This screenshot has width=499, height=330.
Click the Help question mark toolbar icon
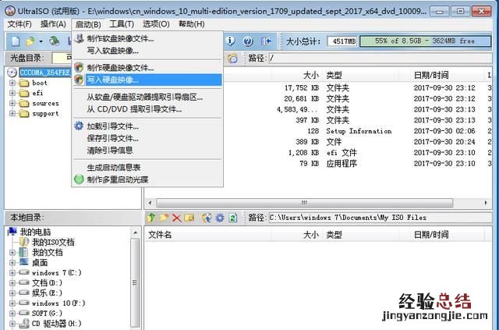pyautogui.click(x=248, y=41)
